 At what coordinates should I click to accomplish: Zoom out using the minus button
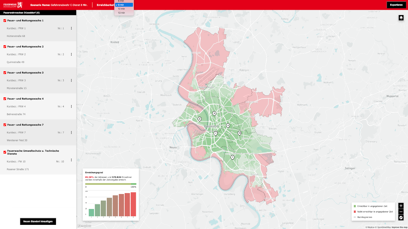pos(401,212)
